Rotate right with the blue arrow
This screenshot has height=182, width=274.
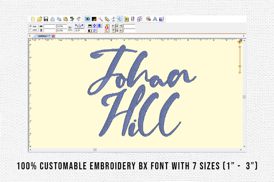(x=82, y=26)
